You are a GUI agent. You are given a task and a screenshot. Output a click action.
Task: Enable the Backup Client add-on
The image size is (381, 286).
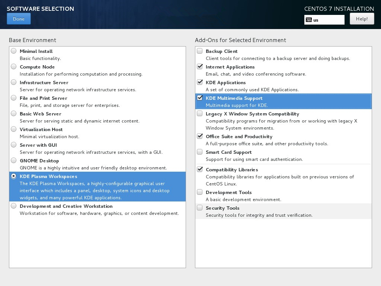coord(199,51)
